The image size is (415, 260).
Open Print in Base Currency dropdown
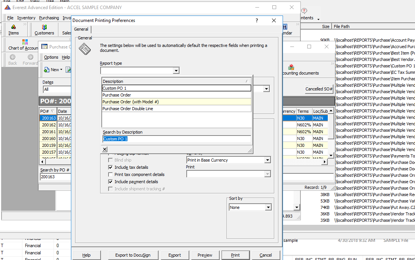pyautogui.click(x=267, y=160)
